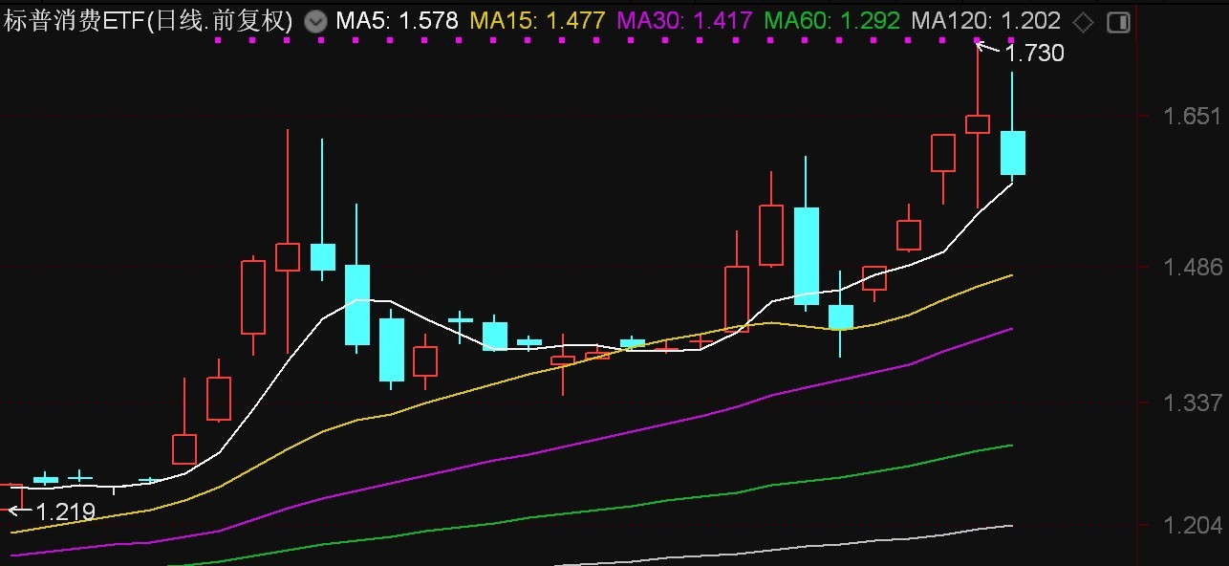Screen dimensions: 1229x566
Task: Click the diamond icon after MA120
Action: coord(1083,22)
